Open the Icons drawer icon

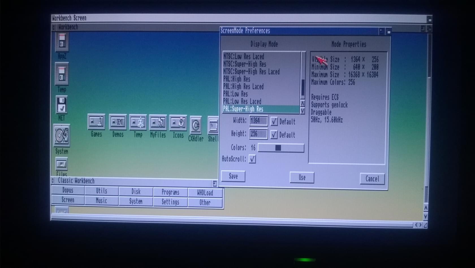178,123
